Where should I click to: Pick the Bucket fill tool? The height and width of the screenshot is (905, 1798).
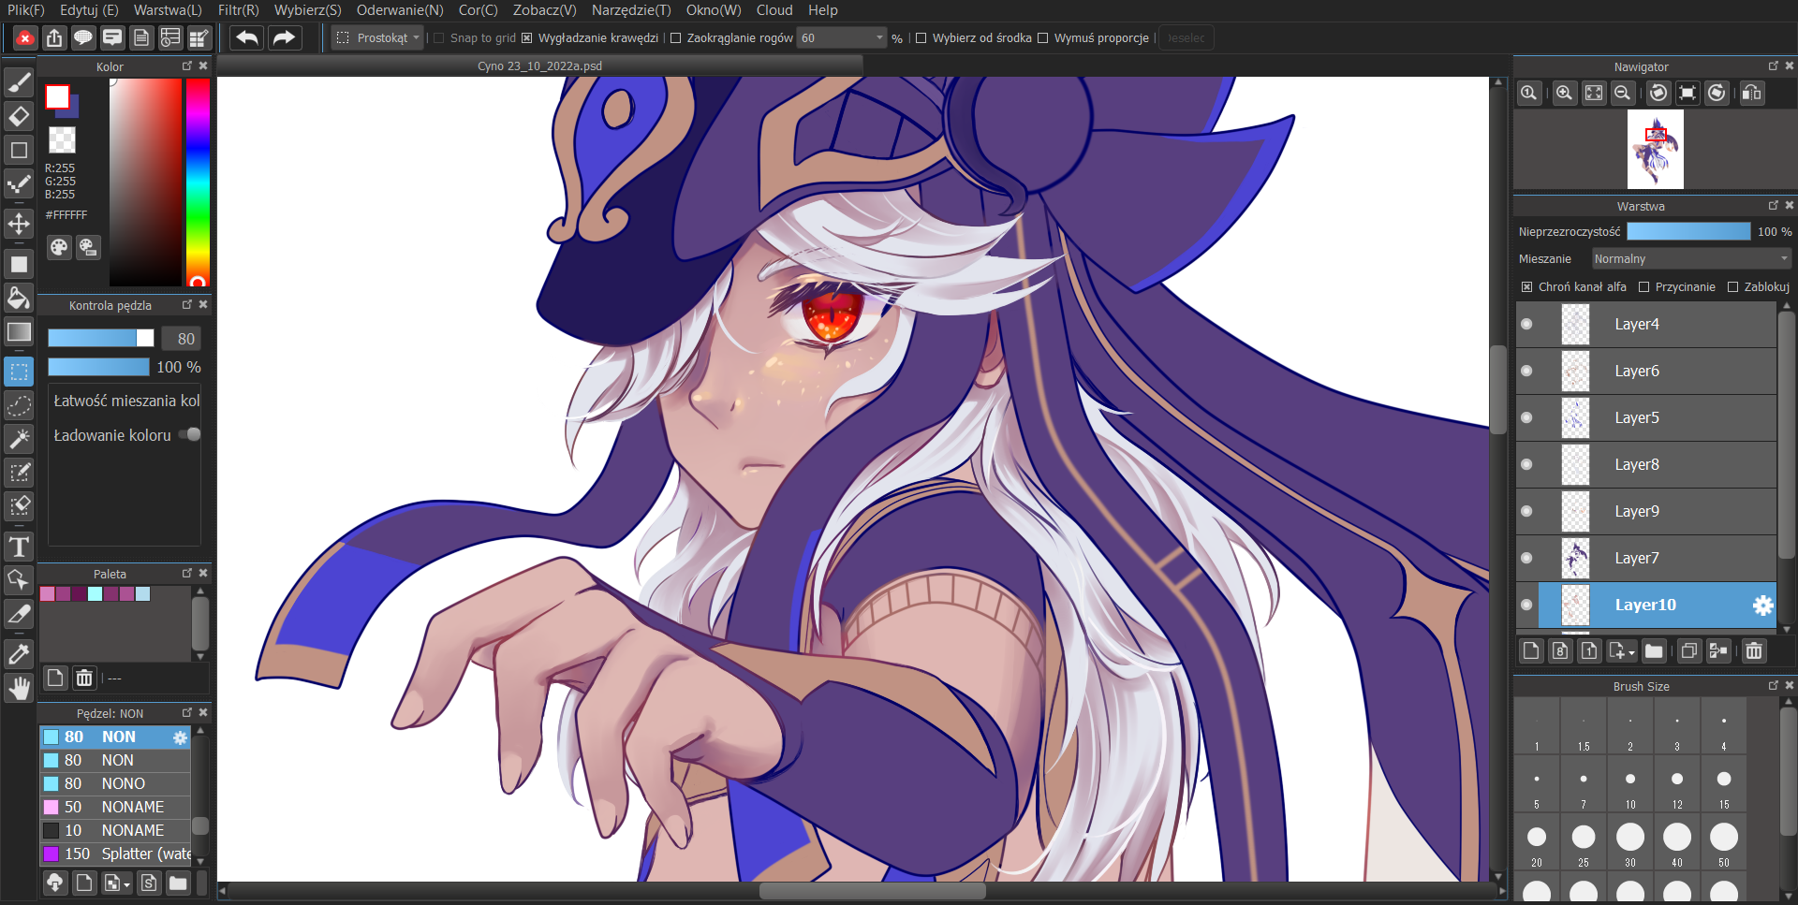[x=19, y=298]
